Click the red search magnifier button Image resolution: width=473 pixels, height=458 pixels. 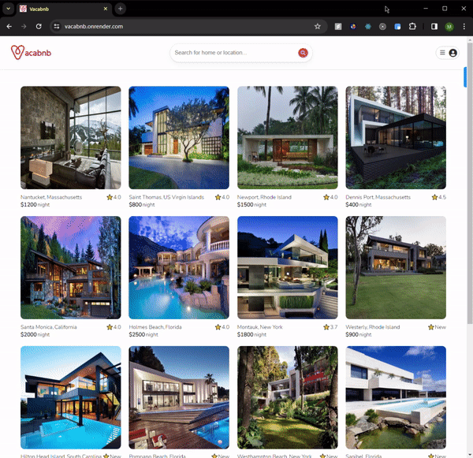pos(303,53)
